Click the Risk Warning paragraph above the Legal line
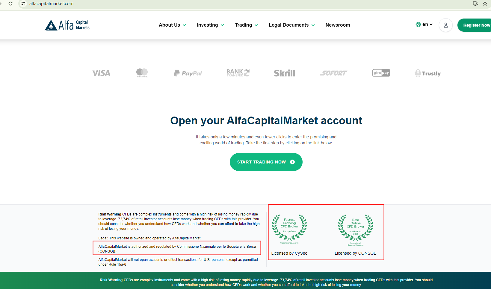The height and width of the screenshot is (289, 491). point(179,221)
